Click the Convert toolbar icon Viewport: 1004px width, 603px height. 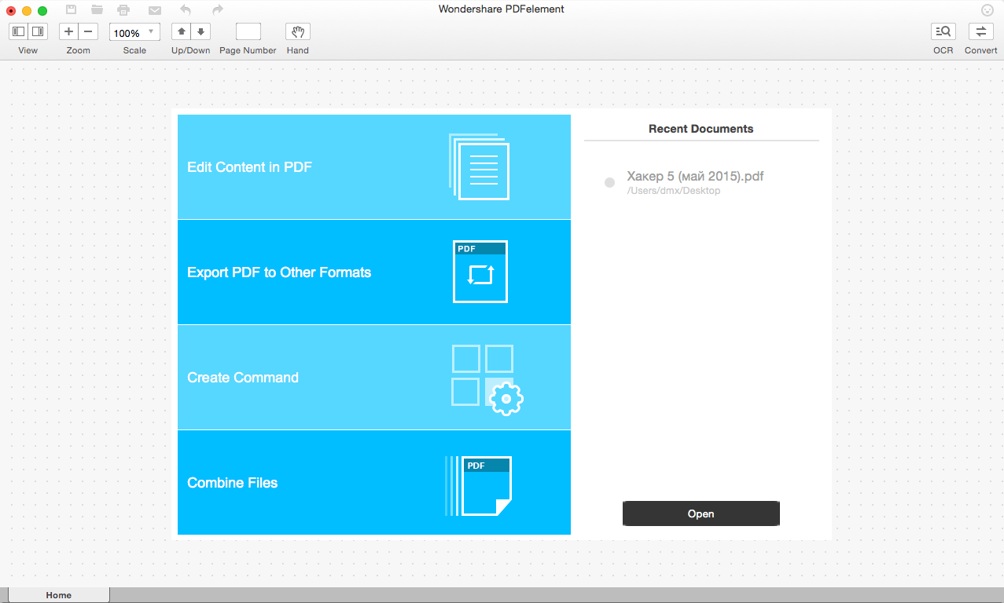pos(981,31)
